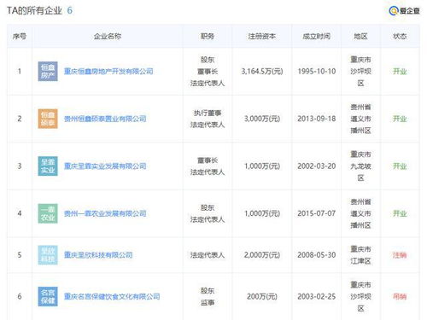Click the row number 4 cell
427x320 pixels.
click(20, 213)
